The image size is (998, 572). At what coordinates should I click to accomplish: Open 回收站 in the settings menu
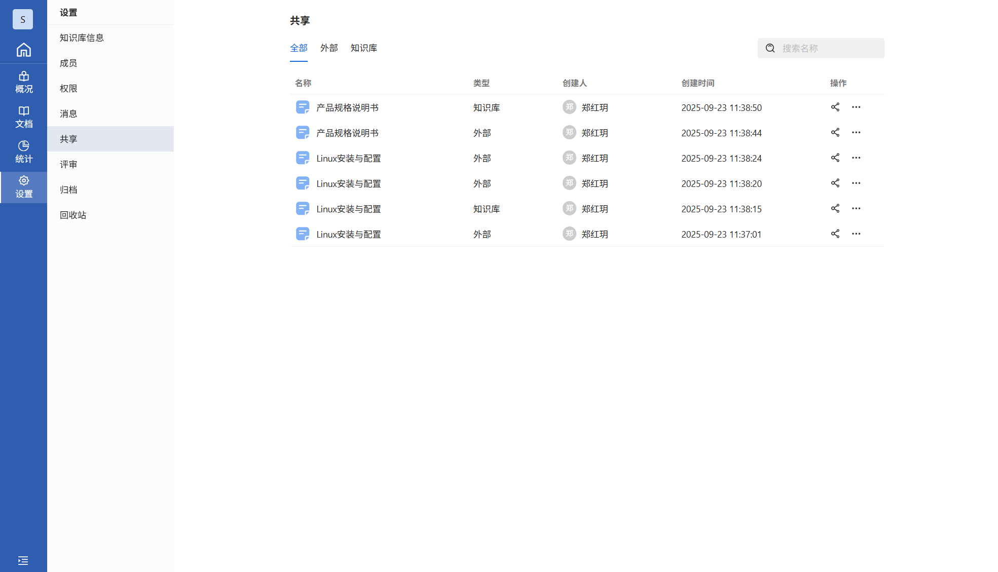(x=73, y=215)
